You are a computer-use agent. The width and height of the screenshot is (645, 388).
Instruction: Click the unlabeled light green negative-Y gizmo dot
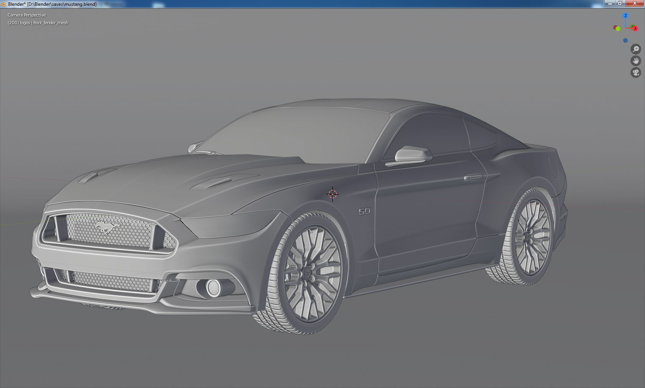[618, 28]
